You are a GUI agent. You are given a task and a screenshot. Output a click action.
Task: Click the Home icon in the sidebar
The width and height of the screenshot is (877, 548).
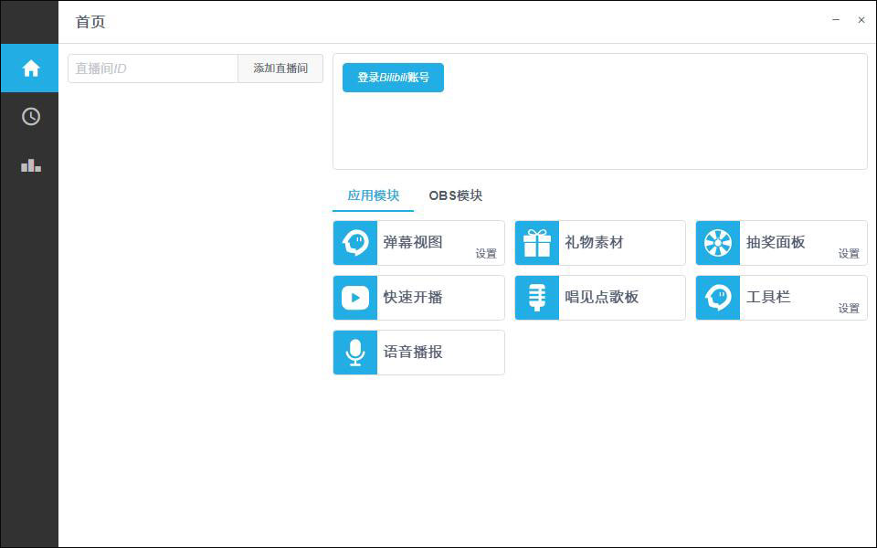coord(31,68)
